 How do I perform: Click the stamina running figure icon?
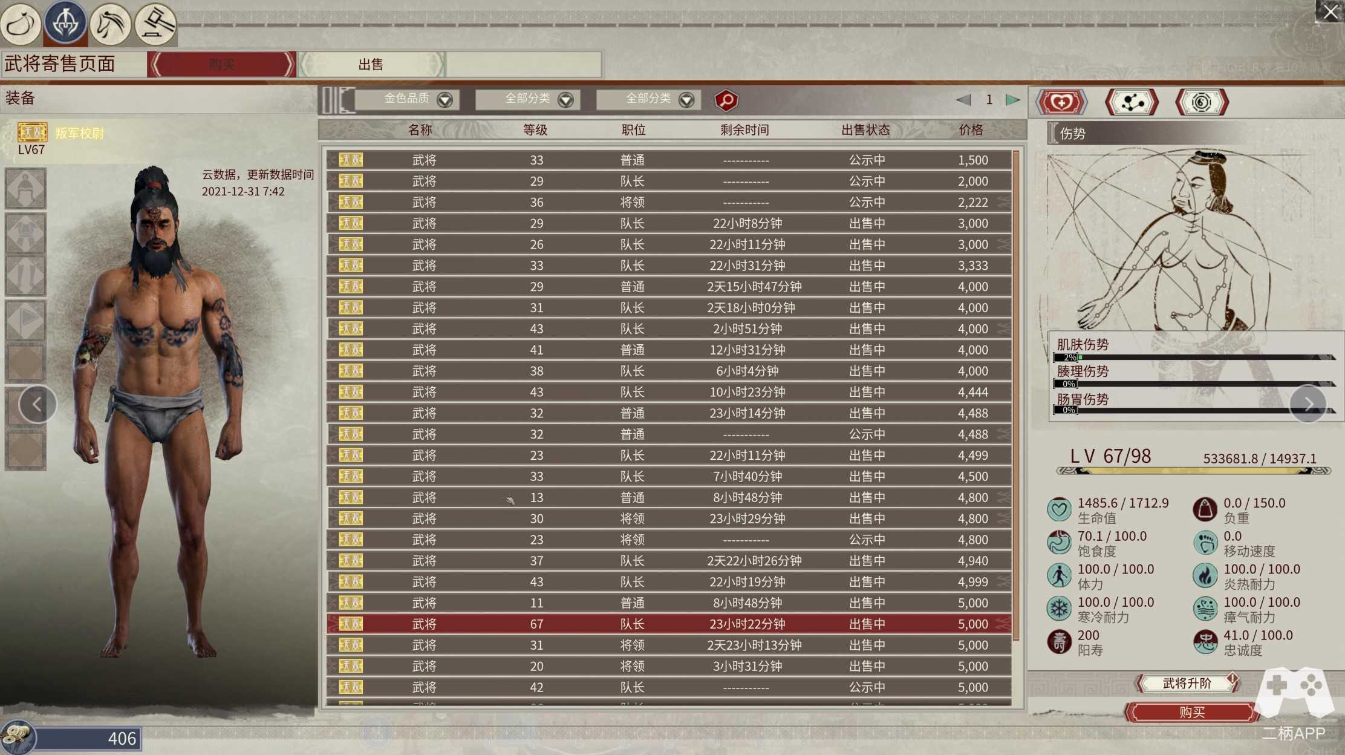pos(1059,575)
